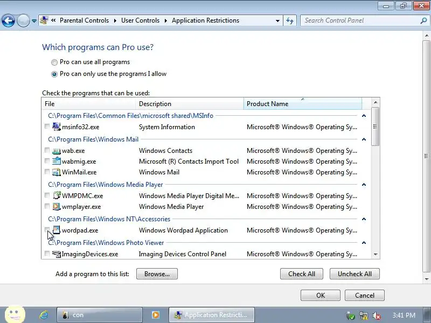Sort by the File column header
The height and width of the screenshot is (323, 431).
[89, 104]
